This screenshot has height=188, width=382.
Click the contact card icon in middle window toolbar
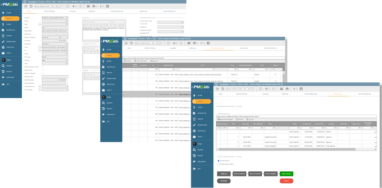coord(208,43)
